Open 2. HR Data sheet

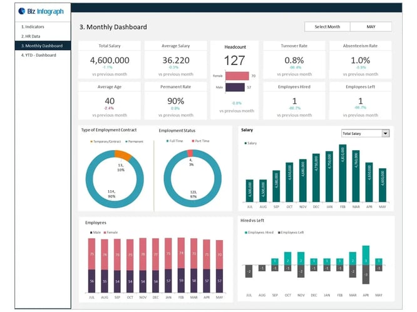coord(31,36)
